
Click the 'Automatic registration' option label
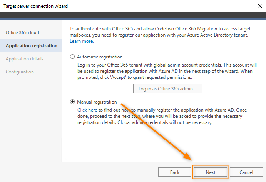click(100, 57)
